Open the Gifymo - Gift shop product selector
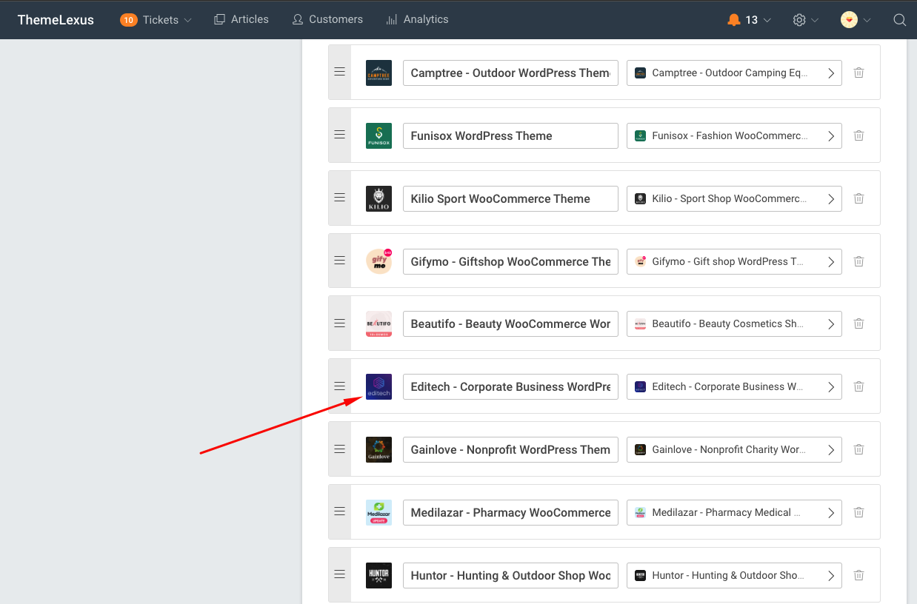 [734, 261]
